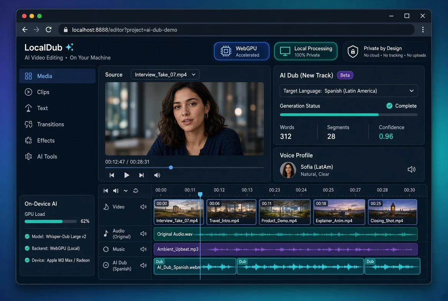Click the Device: Apple M3 Max checkmark
This screenshot has width=448, height=301.
tap(27, 260)
